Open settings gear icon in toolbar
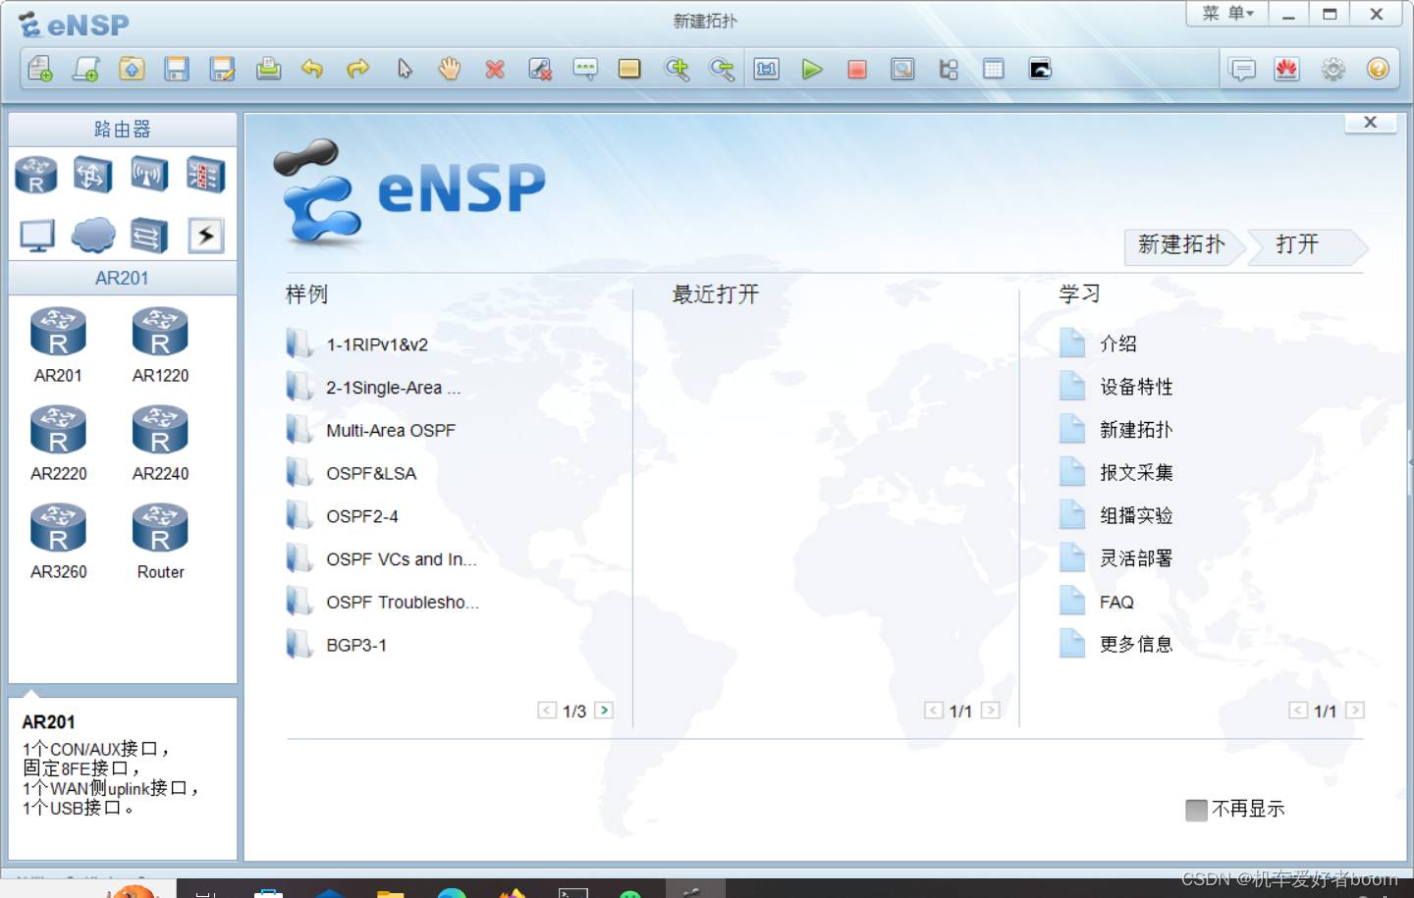 click(1332, 69)
